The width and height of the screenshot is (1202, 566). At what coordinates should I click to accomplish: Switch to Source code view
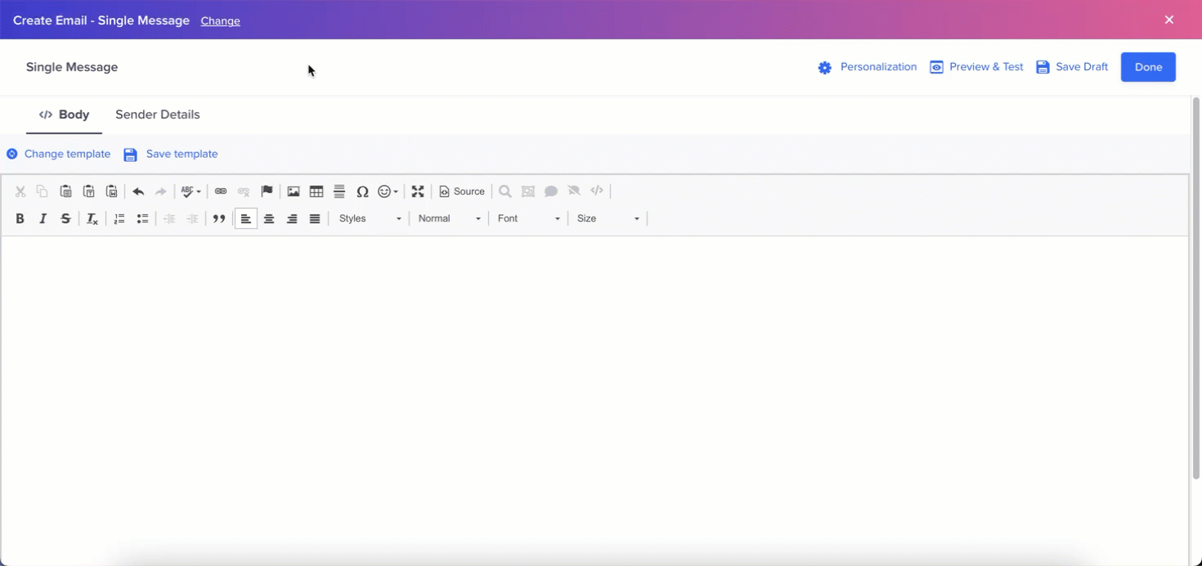tap(462, 191)
